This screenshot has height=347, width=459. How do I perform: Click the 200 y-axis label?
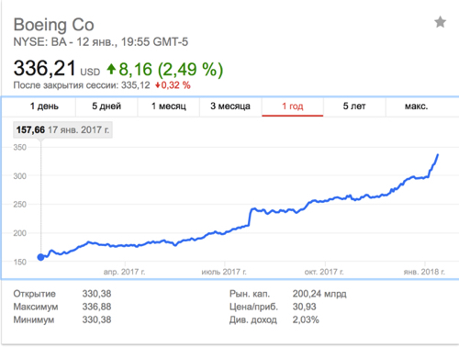click(x=20, y=233)
